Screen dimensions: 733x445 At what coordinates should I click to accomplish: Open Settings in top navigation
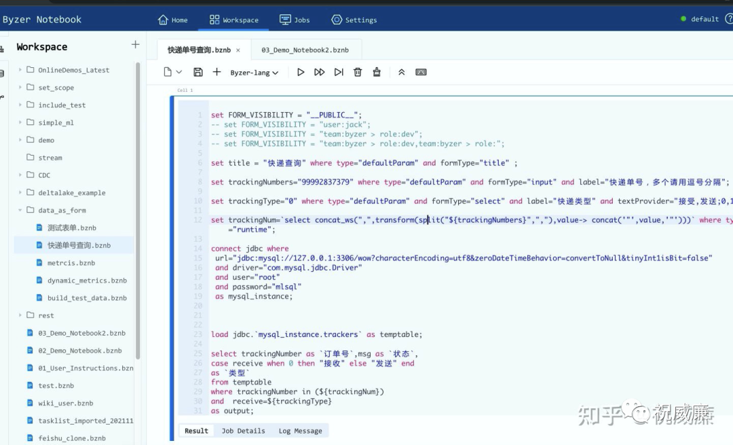pos(354,20)
